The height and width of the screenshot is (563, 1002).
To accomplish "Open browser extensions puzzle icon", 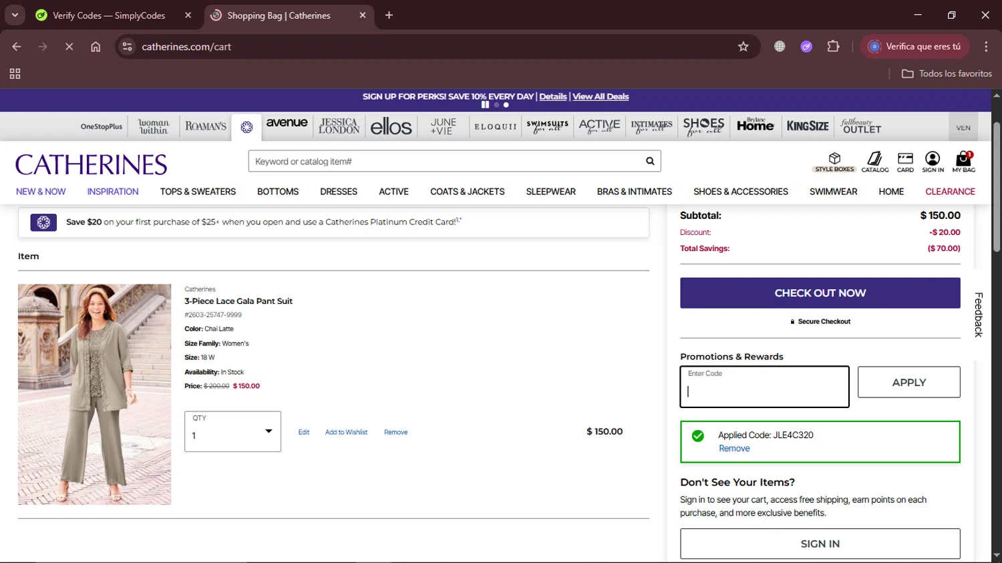I will tap(833, 47).
